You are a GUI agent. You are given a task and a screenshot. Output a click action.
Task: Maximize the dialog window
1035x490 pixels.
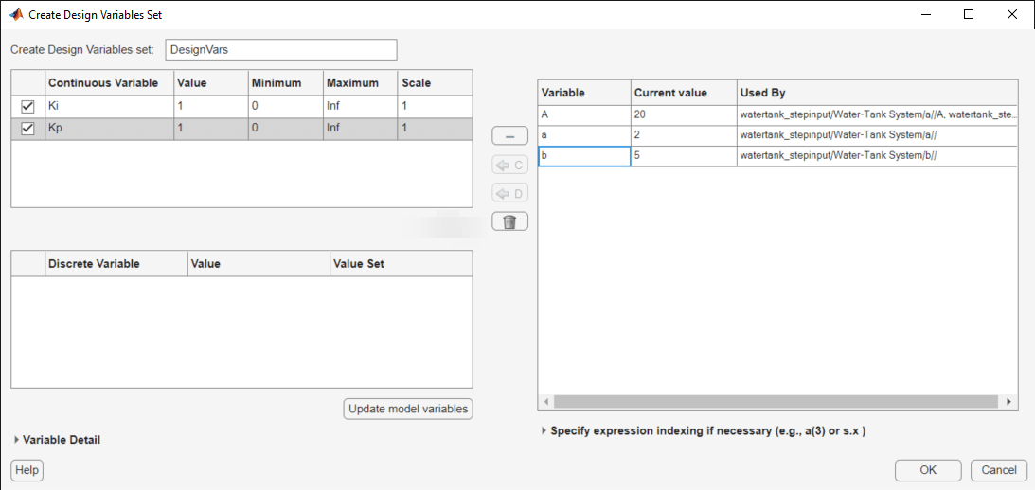click(x=968, y=15)
